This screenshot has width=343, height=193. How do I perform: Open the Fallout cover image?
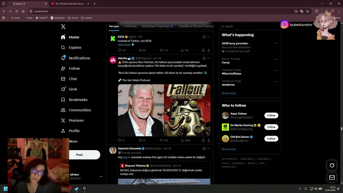click(187, 110)
